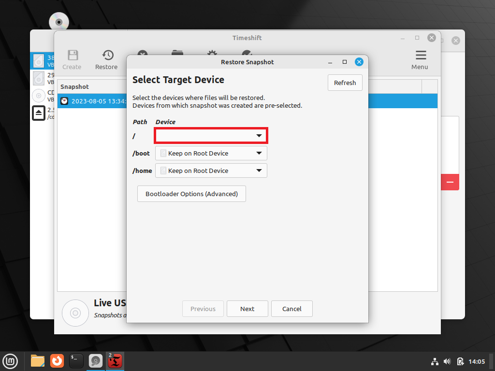Select the CD drive in Disks sidebar
This screenshot has height=371, width=495.
[43, 96]
